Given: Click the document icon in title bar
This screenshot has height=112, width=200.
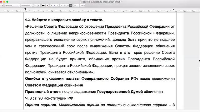Looking at the screenshot, I should [81, 2].
